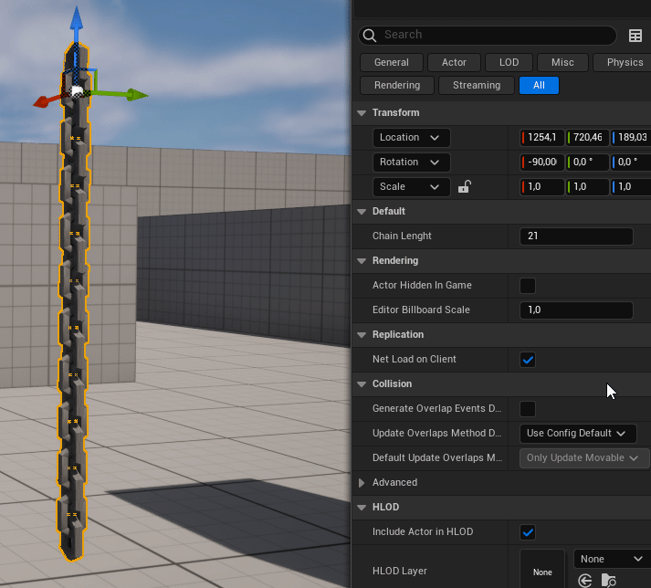Click the search magnifier icon

370,36
